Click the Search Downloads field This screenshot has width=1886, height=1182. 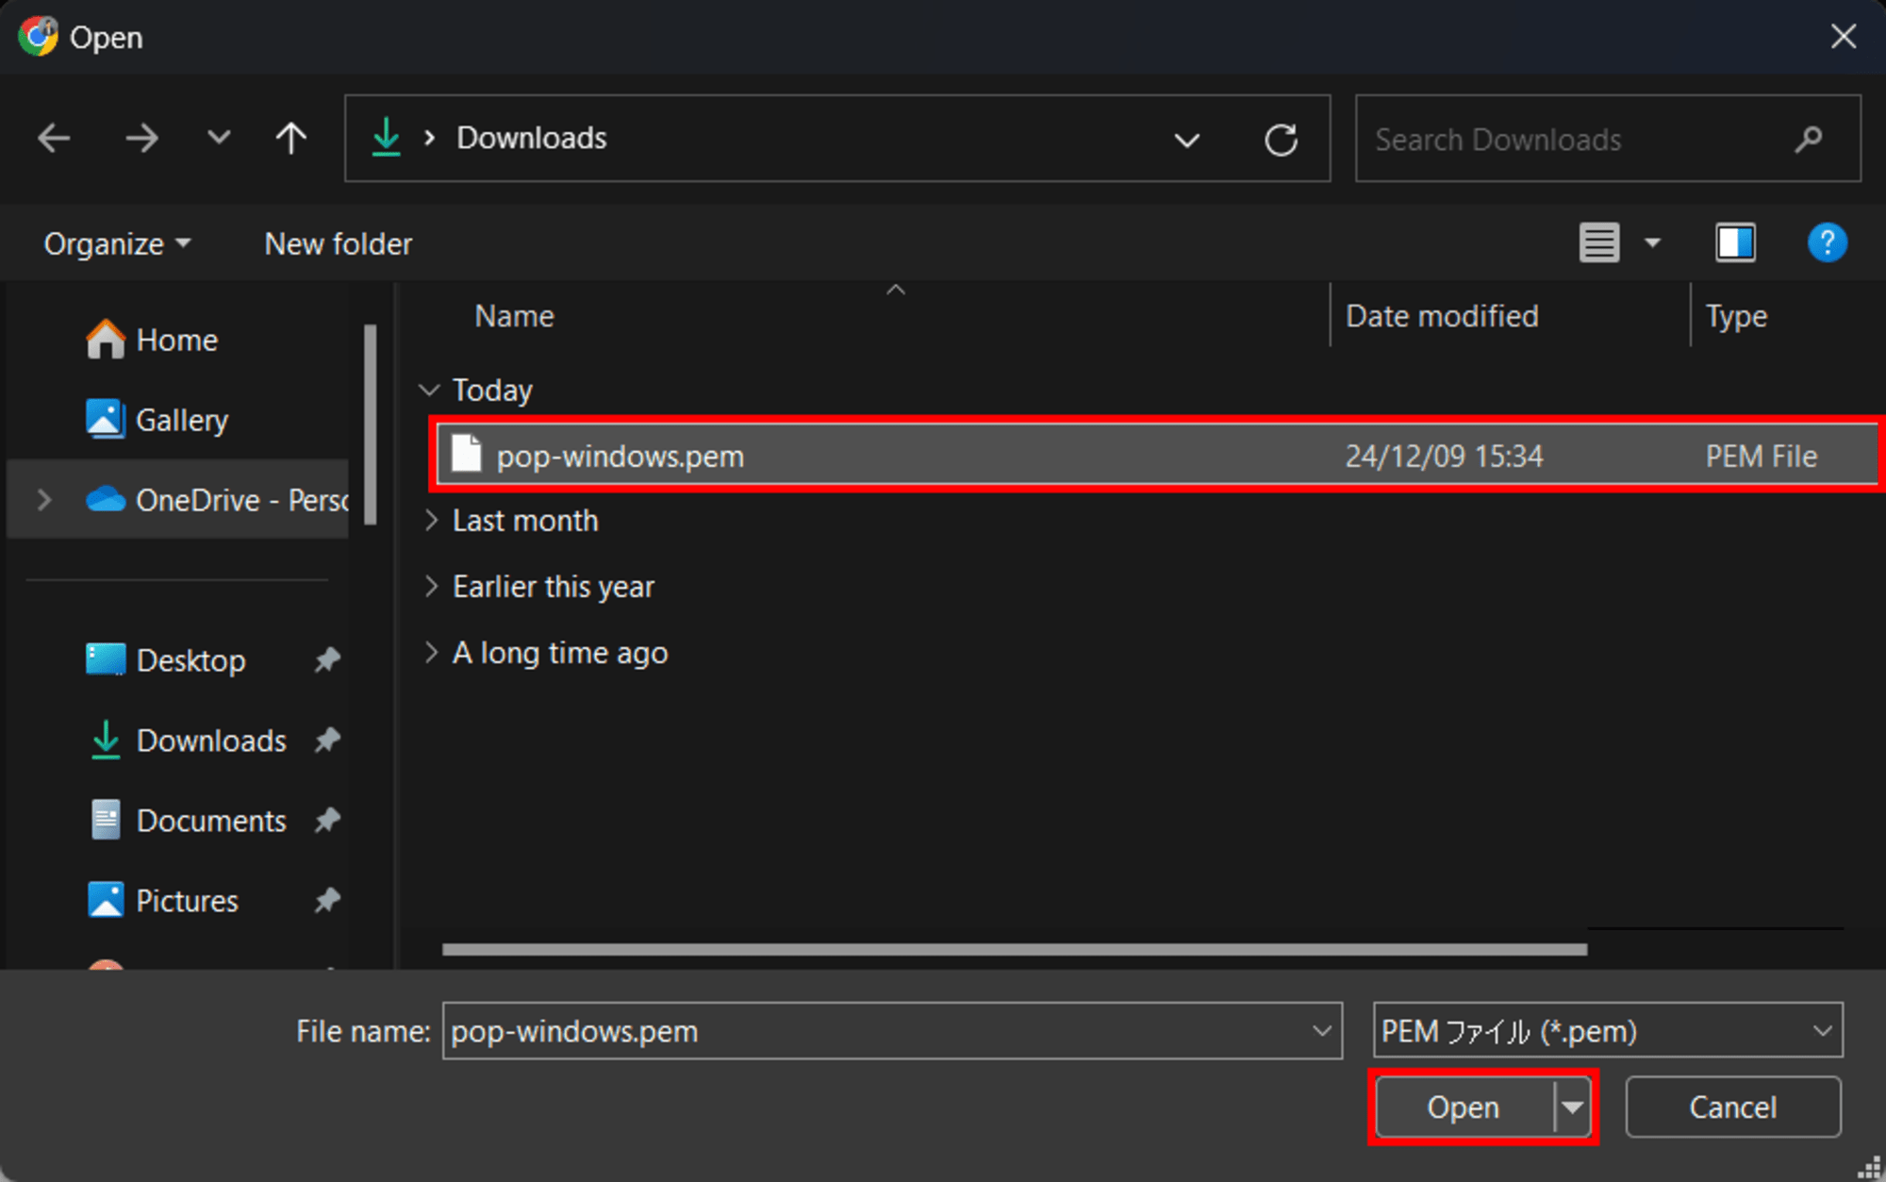click(1608, 139)
